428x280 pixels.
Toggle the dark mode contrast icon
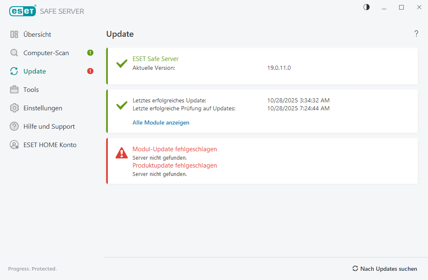pyautogui.click(x=366, y=7)
